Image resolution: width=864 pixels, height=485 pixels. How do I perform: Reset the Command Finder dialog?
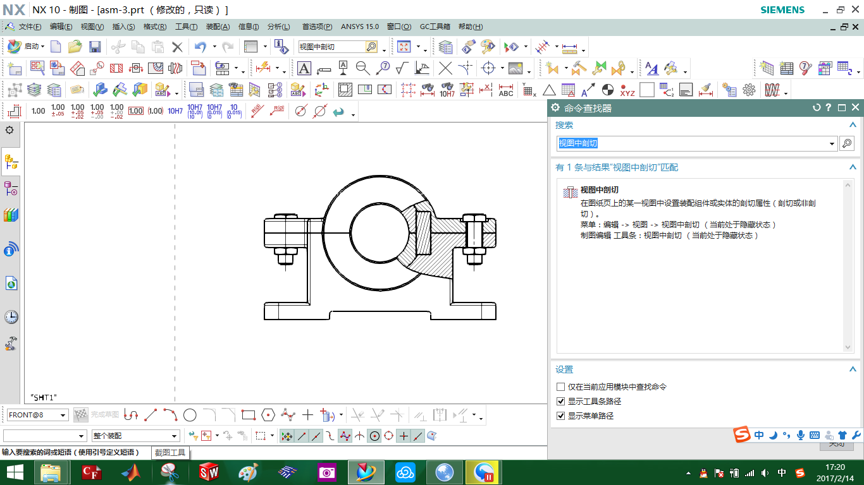pyautogui.click(x=817, y=108)
